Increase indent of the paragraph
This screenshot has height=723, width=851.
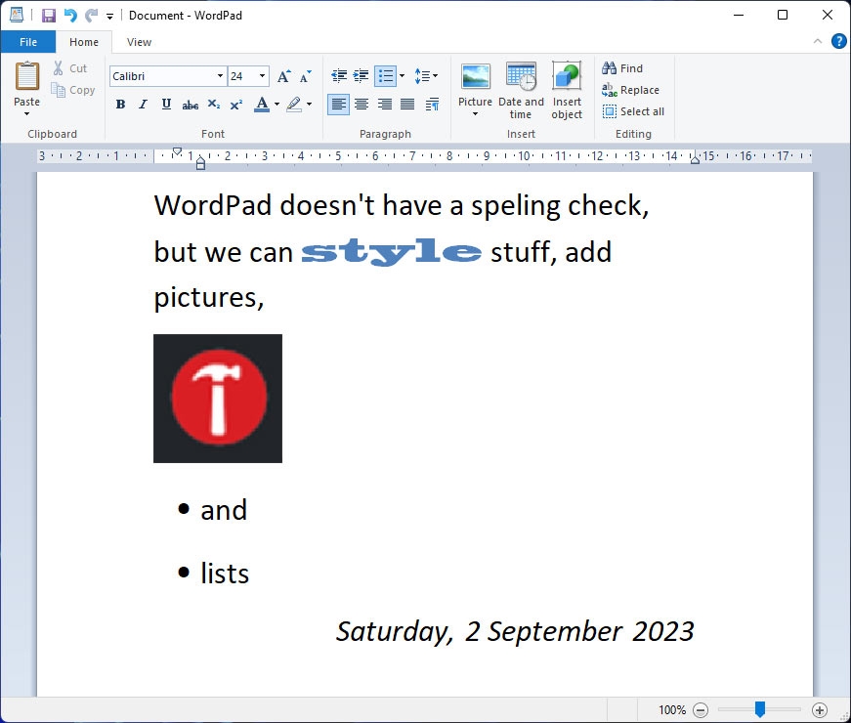362,75
